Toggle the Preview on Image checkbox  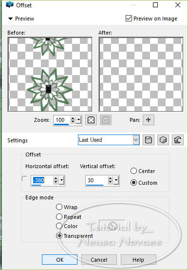coord(129,18)
